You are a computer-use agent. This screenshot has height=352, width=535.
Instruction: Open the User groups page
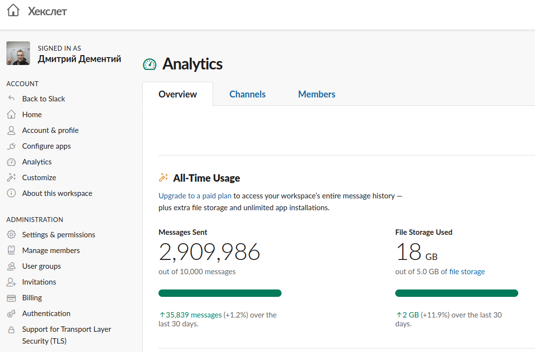coord(42,266)
